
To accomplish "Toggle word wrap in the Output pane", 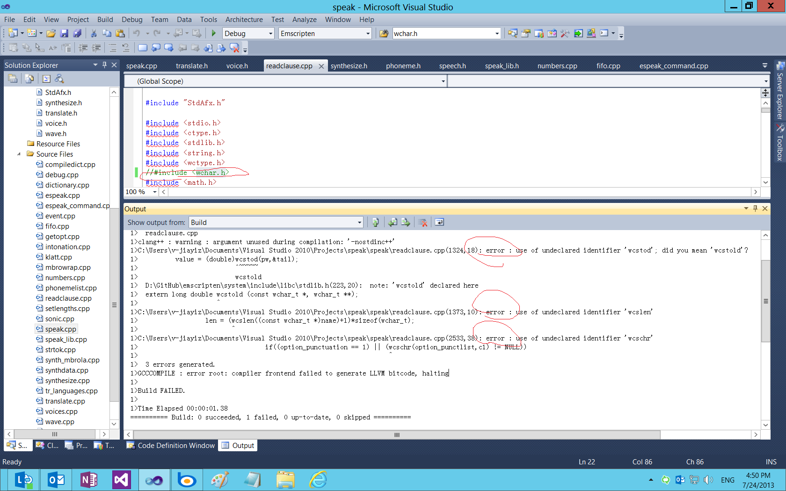I will 439,222.
